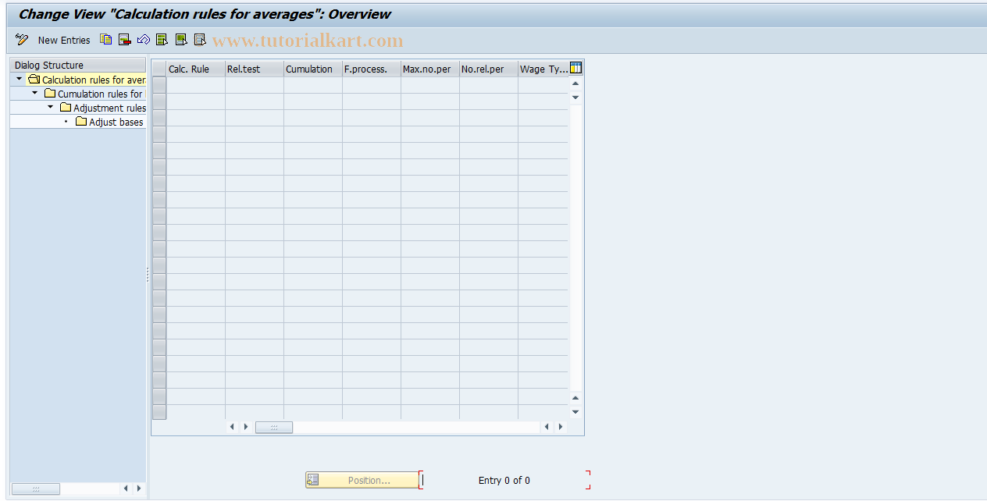Screen dimensions: 987x501
Task: Select the No.rel.per column header
Action: pos(489,69)
